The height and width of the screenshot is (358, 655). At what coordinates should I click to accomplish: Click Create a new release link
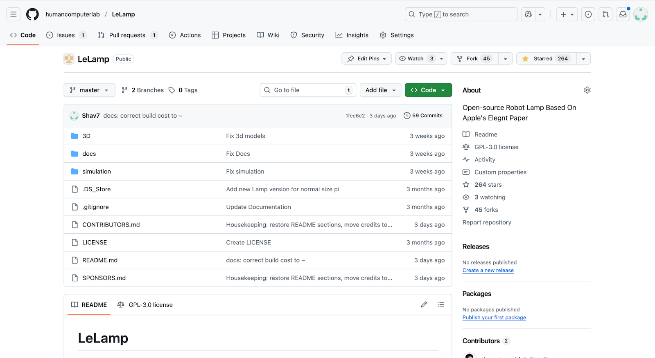point(488,271)
